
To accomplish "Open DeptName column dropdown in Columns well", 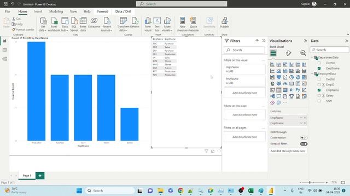I will [x=301, y=123].
